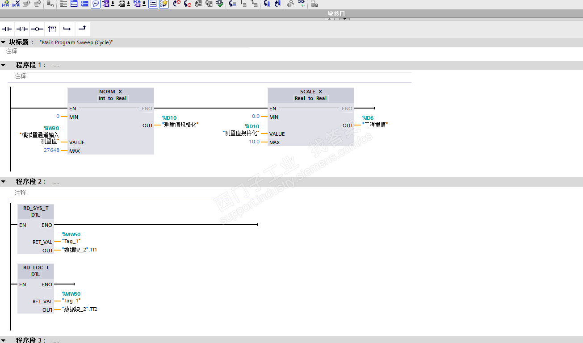Click the database cylinder icon at toolbar end
Viewport: 583px width, 343px height.
coord(314,4)
